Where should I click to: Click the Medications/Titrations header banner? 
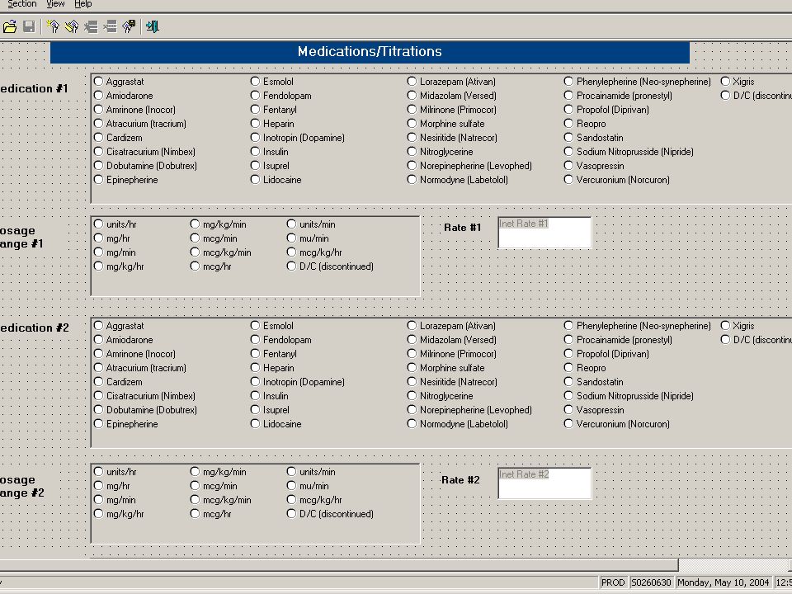click(370, 52)
